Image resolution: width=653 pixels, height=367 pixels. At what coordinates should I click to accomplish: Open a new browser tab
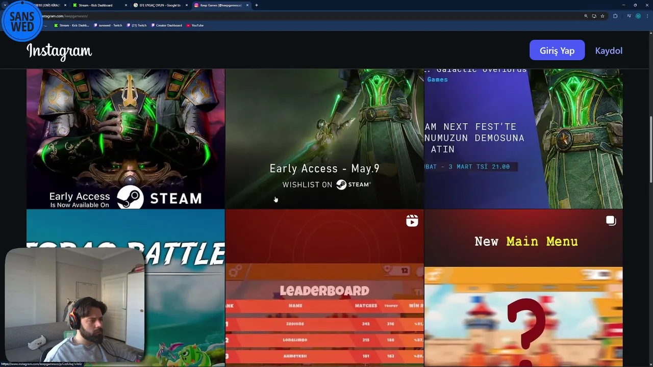[x=257, y=5]
